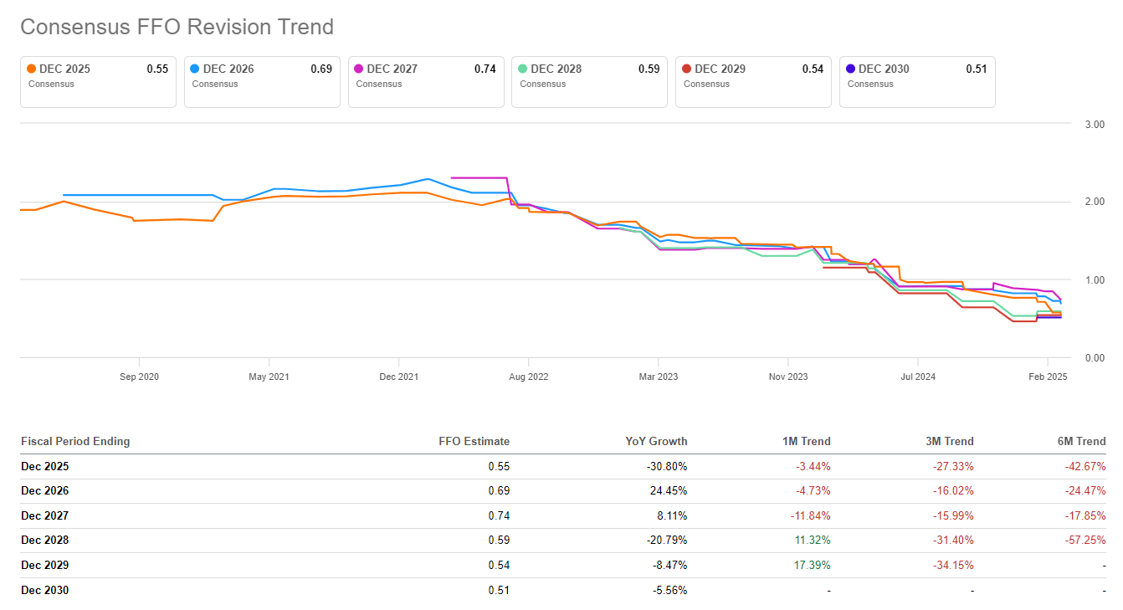Click the orange DEC 2025 legend dot

[31, 69]
